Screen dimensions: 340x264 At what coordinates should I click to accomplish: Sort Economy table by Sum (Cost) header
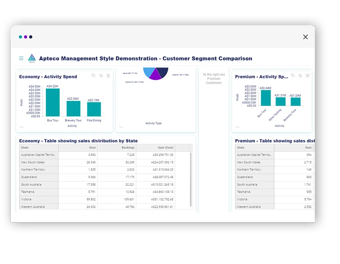(156, 148)
